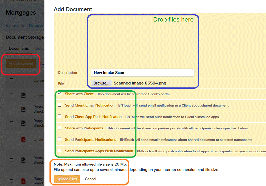Click the Document Storage section heading

point(25,37)
